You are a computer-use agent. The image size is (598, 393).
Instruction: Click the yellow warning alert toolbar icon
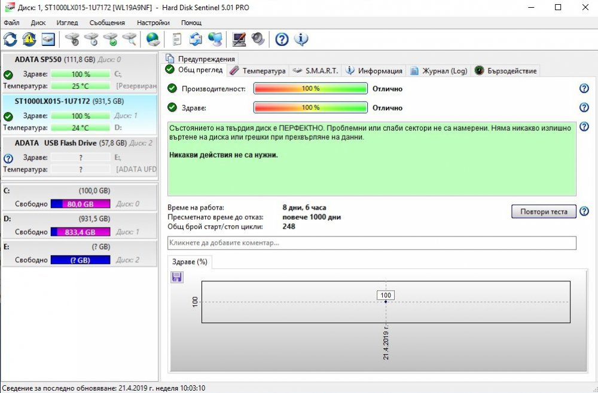pos(29,39)
